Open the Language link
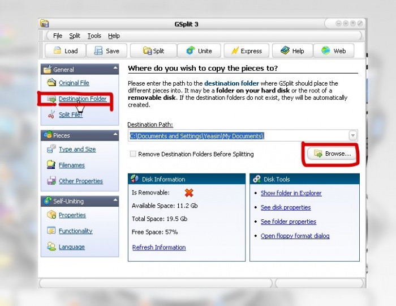 (72, 247)
